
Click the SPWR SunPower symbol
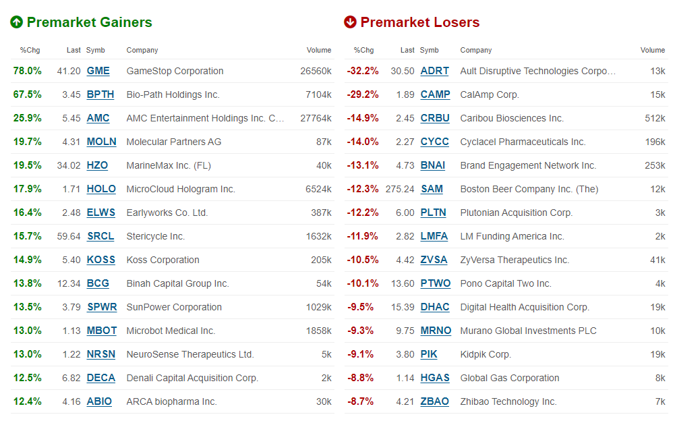coord(102,307)
